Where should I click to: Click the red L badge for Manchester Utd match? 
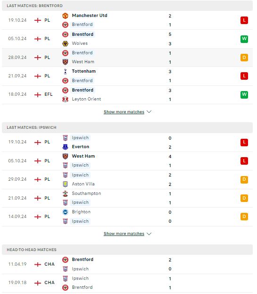click(x=244, y=20)
